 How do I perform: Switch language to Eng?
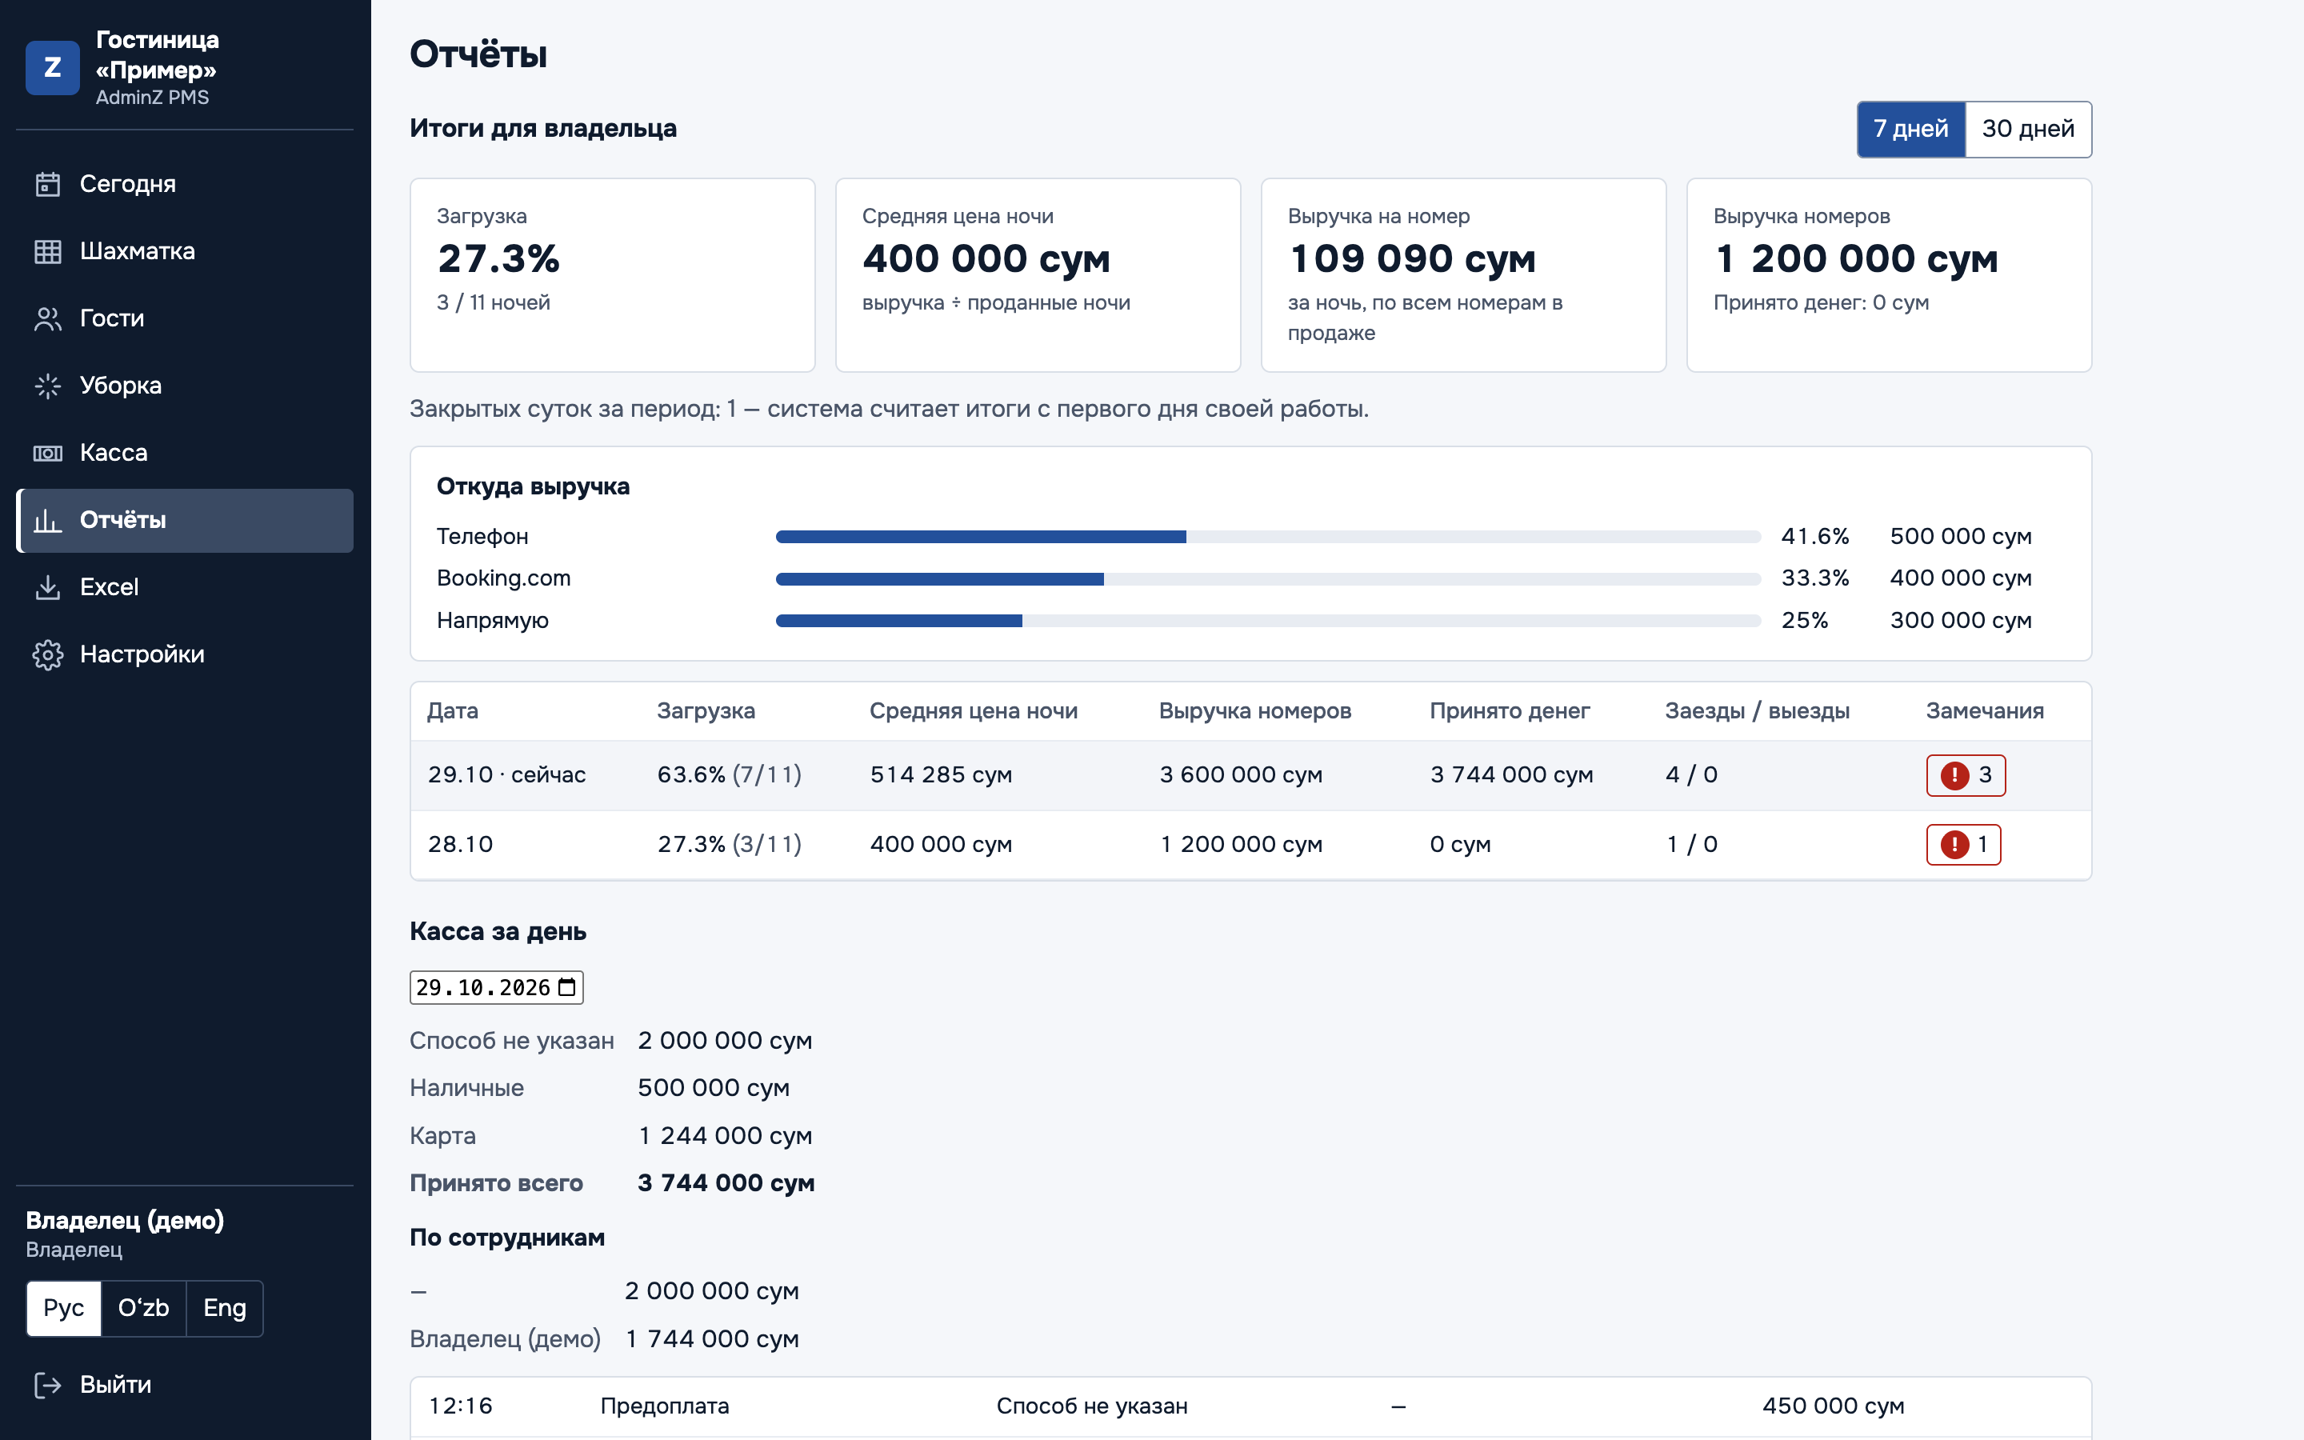225,1309
